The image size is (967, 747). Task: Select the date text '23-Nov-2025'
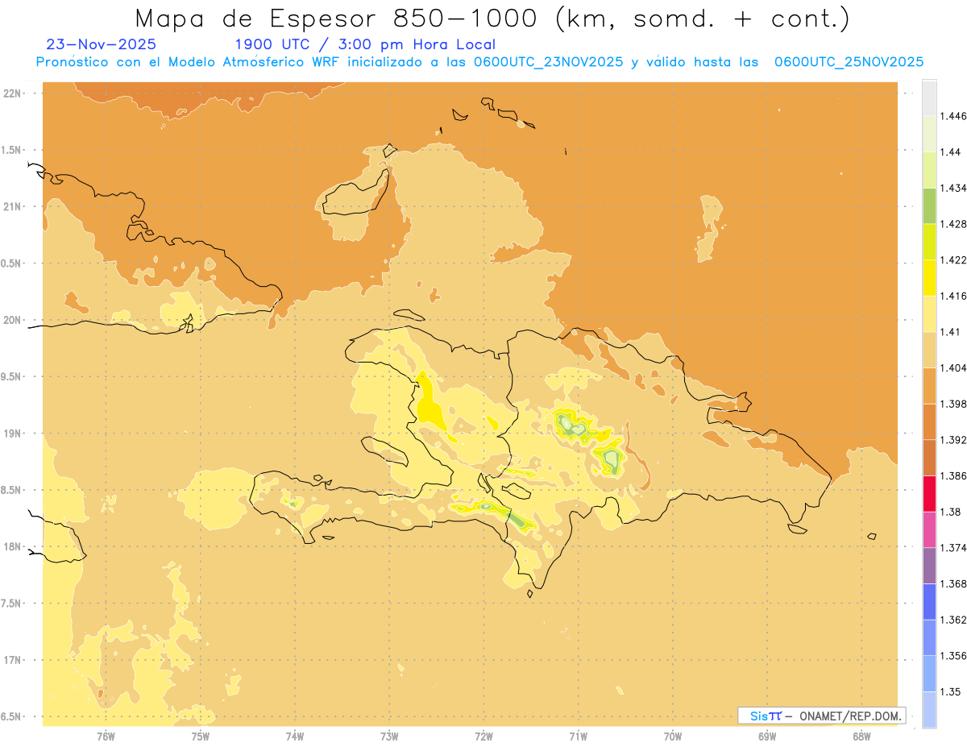[102, 45]
